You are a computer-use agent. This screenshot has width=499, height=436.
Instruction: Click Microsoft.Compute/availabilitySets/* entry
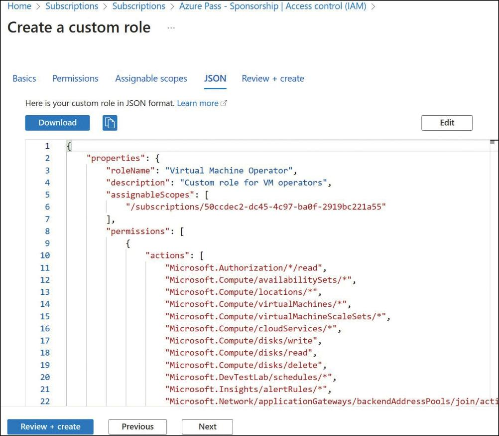point(258,280)
